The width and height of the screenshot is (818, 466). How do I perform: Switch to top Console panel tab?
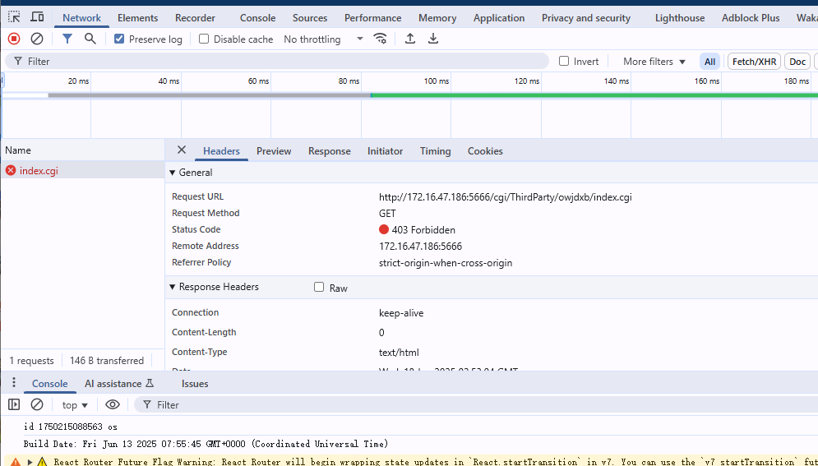pos(257,18)
